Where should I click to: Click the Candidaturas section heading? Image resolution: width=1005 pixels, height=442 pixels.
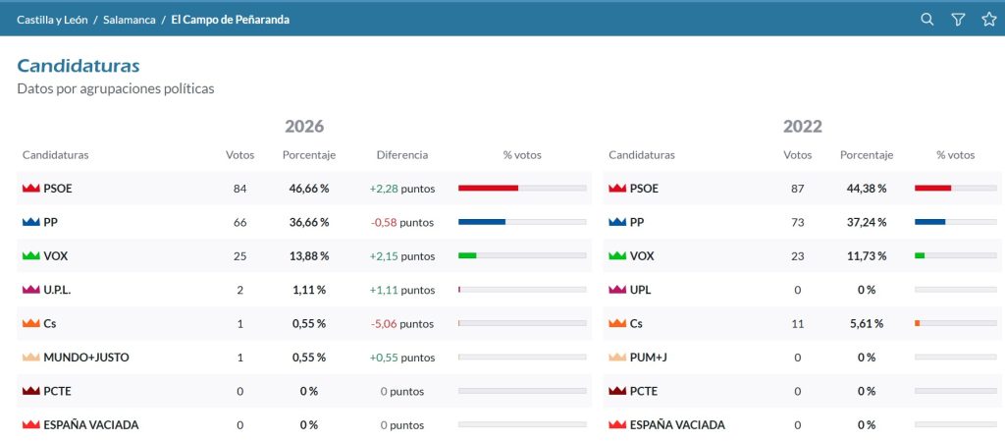[79, 66]
